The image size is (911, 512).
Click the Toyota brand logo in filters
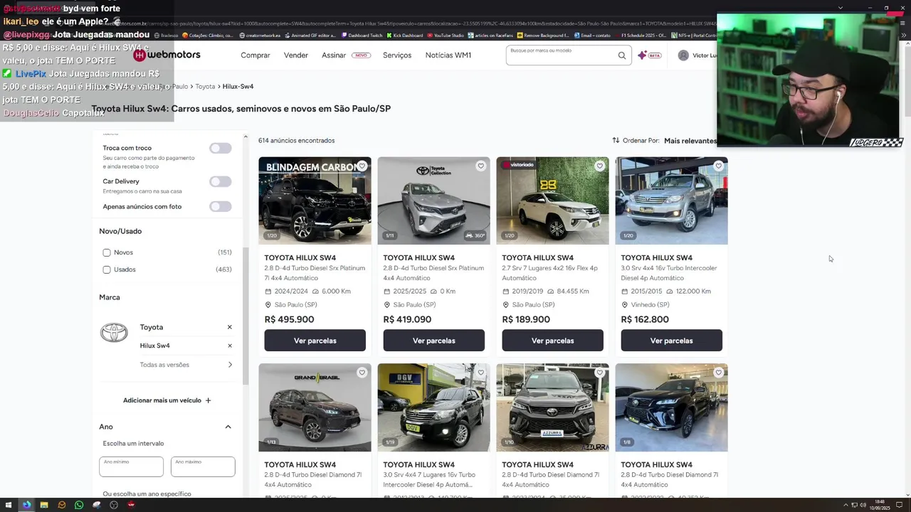point(114,332)
